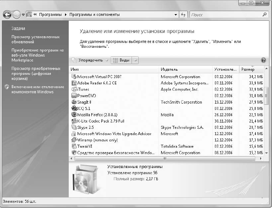Click the PowerDVD icon in list

pyautogui.click(x=74, y=95)
